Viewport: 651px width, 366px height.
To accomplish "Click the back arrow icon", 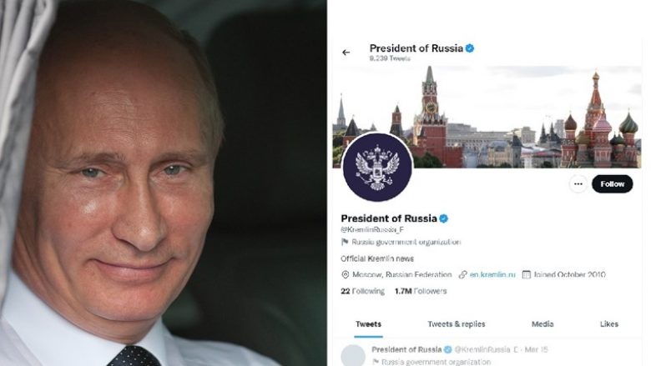I will (346, 53).
